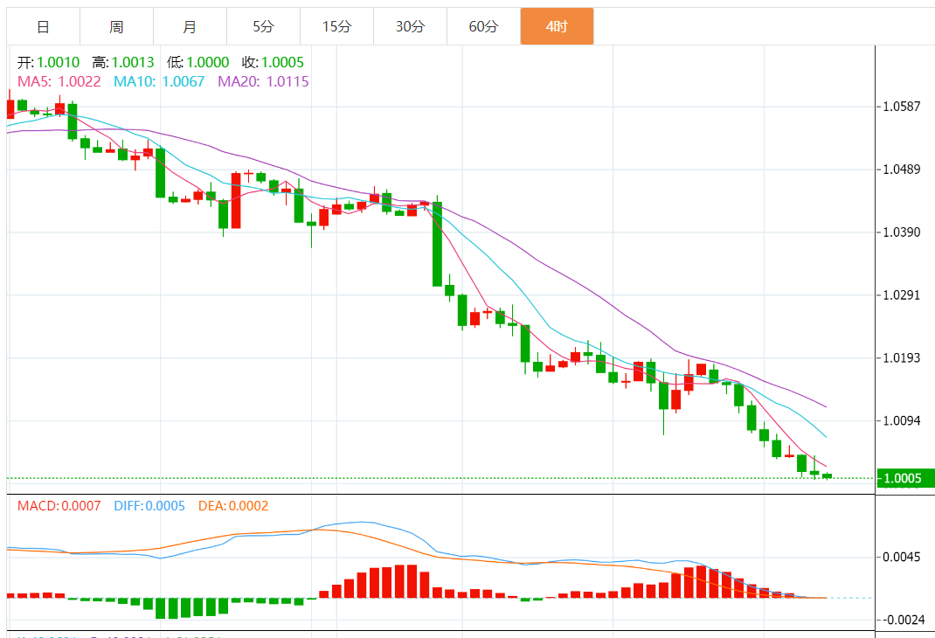This screenshot has width=935, height=638.
Task: Click the 1.0587 price axis label
Action: [902, 107]
